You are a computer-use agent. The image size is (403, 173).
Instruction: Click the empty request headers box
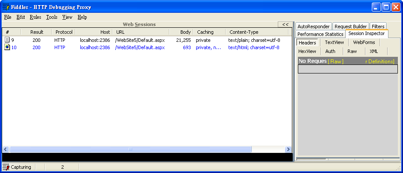click(x=348, y=69)
